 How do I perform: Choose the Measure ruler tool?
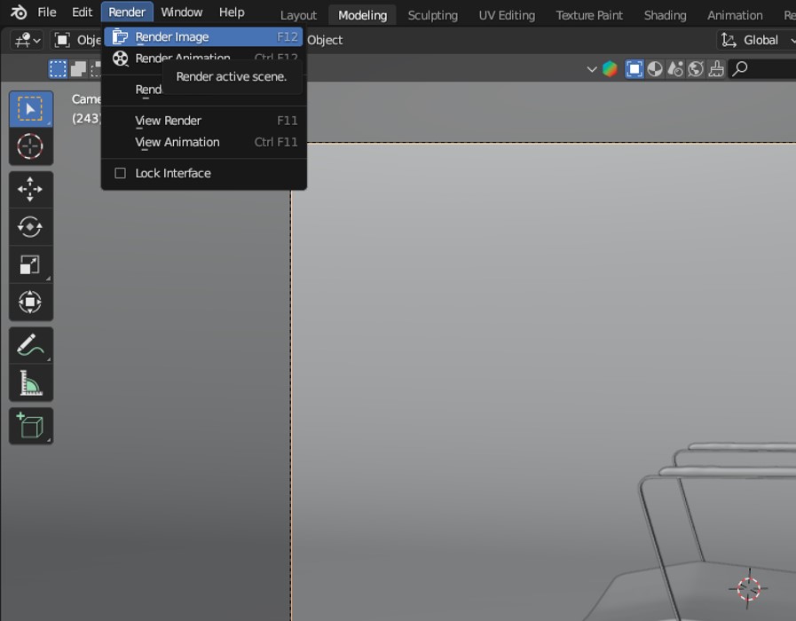(30, 383)
